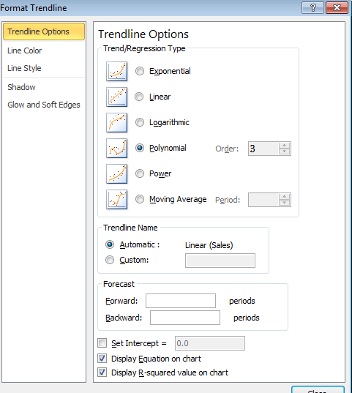This screenshot has height=393, width=352.
Task: Click the Power trendline chart icon
Action: click(116, 173)
